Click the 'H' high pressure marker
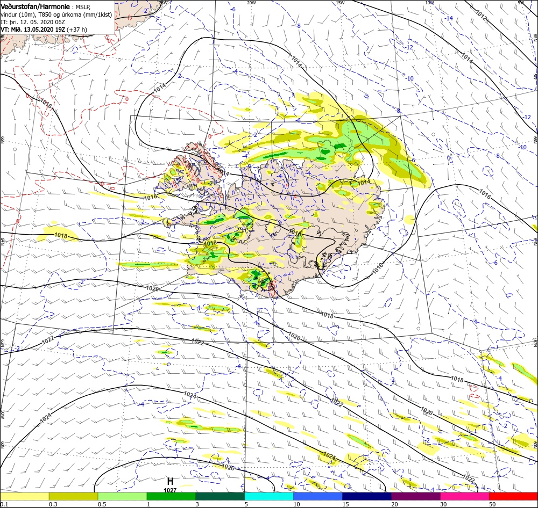This screenshot has height=508, width=538. tap(170, 481)
